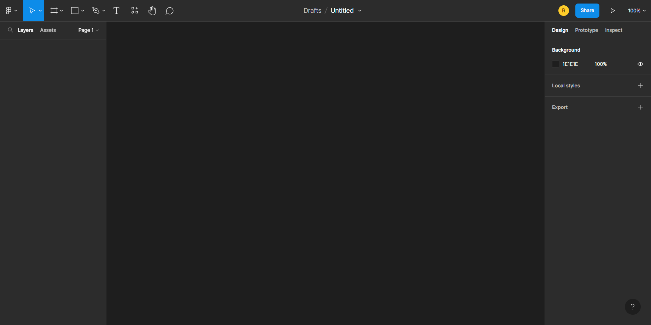Select the Pen tool
Viewport: 651px width, 325px height.
pyautogui.click(x=96, y=11)
